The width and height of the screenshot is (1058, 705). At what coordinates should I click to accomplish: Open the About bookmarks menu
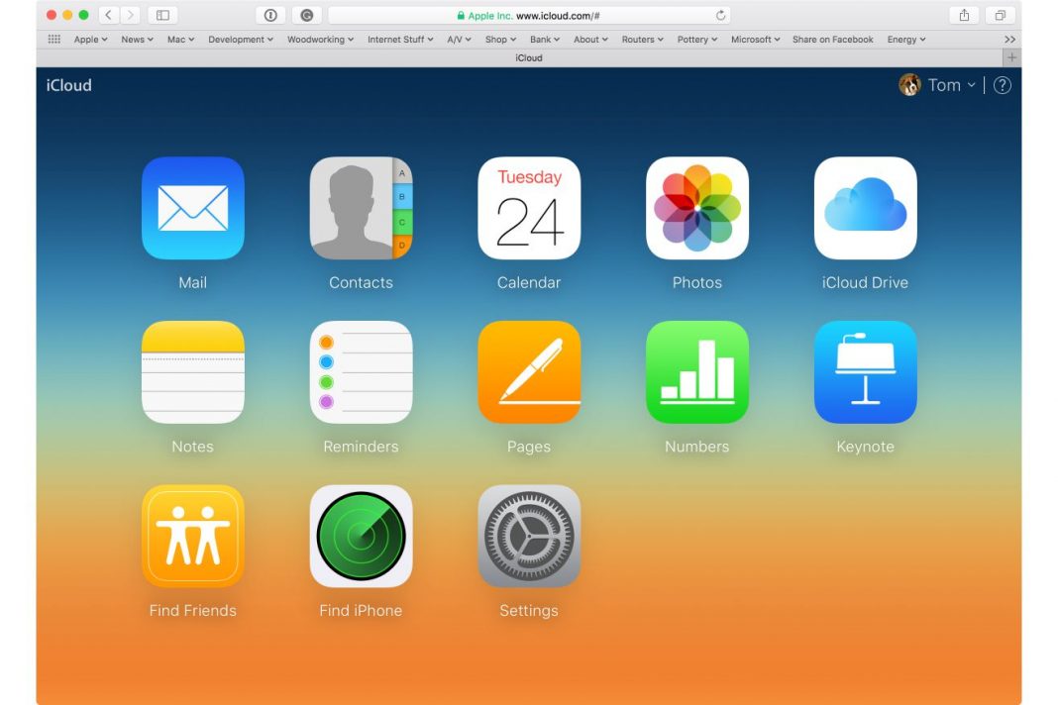[x=590, y=40]
